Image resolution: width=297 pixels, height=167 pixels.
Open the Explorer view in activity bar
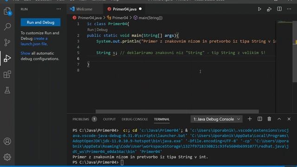7,11
